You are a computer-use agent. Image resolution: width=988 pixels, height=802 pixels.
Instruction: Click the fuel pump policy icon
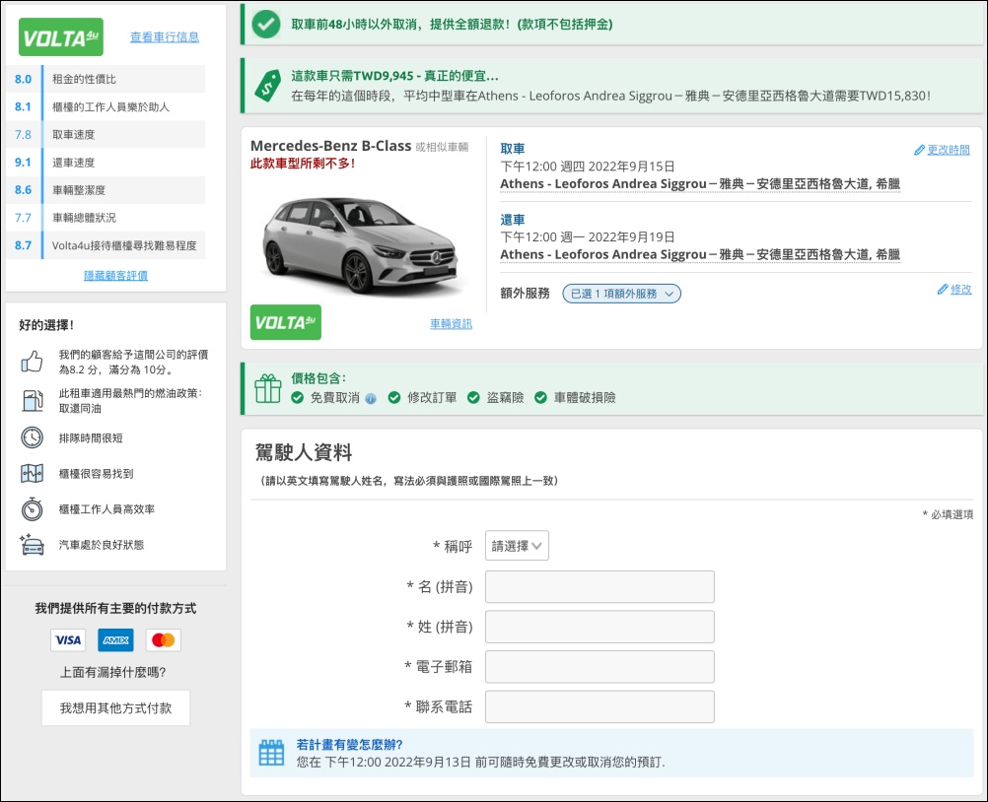click(33, 400)
